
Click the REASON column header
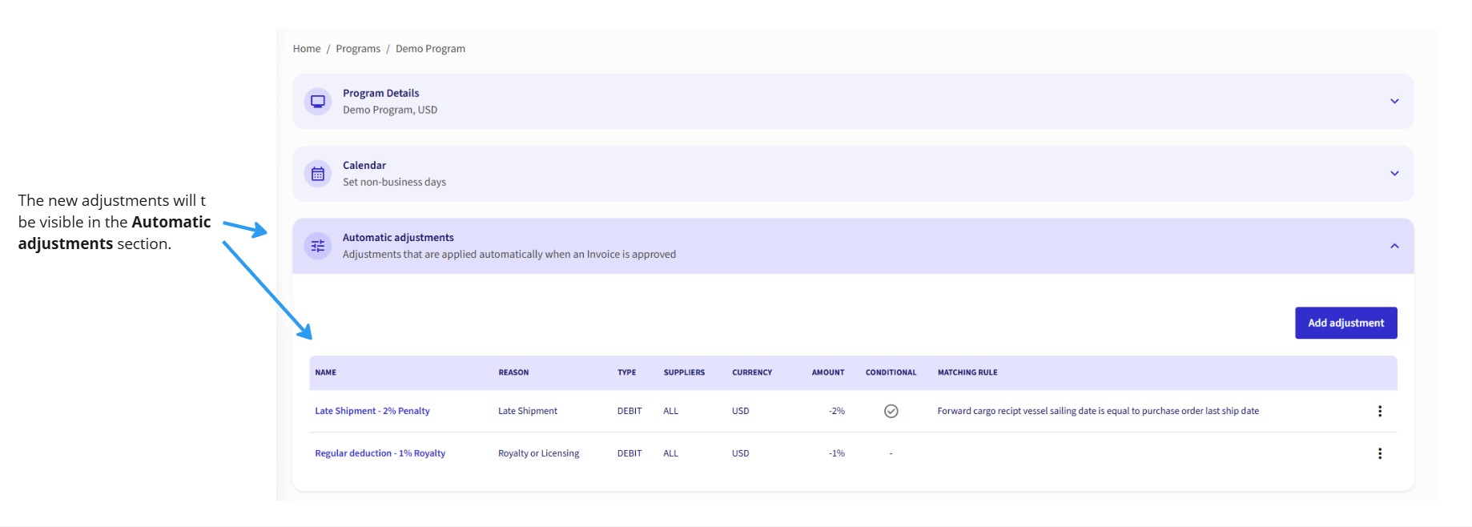coord(513,372)
